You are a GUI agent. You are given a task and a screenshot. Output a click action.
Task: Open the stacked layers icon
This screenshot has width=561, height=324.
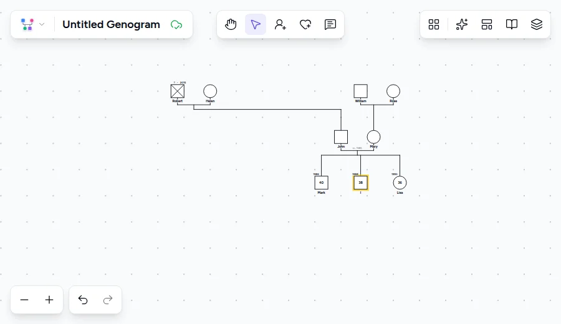[536, 24]
